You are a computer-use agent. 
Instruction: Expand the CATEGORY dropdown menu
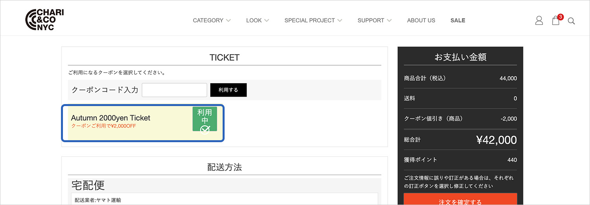[212, 20]
